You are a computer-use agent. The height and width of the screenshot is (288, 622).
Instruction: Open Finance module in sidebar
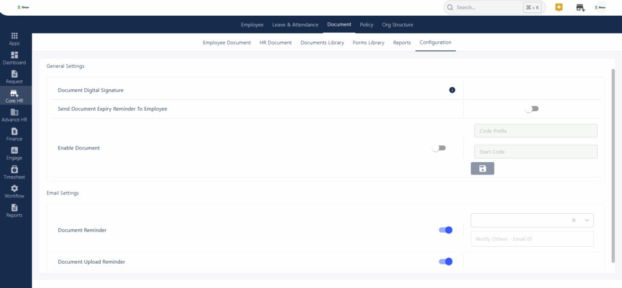[15, 134]
